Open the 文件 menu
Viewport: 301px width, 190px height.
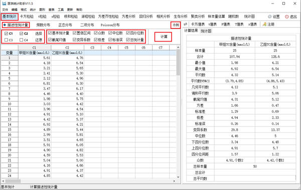5,10
